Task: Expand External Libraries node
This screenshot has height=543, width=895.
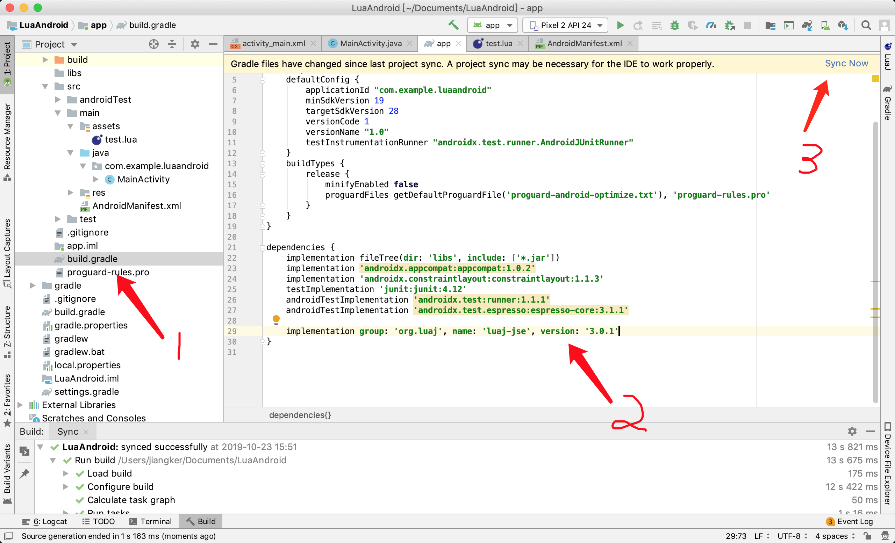Action: [20, 405]
